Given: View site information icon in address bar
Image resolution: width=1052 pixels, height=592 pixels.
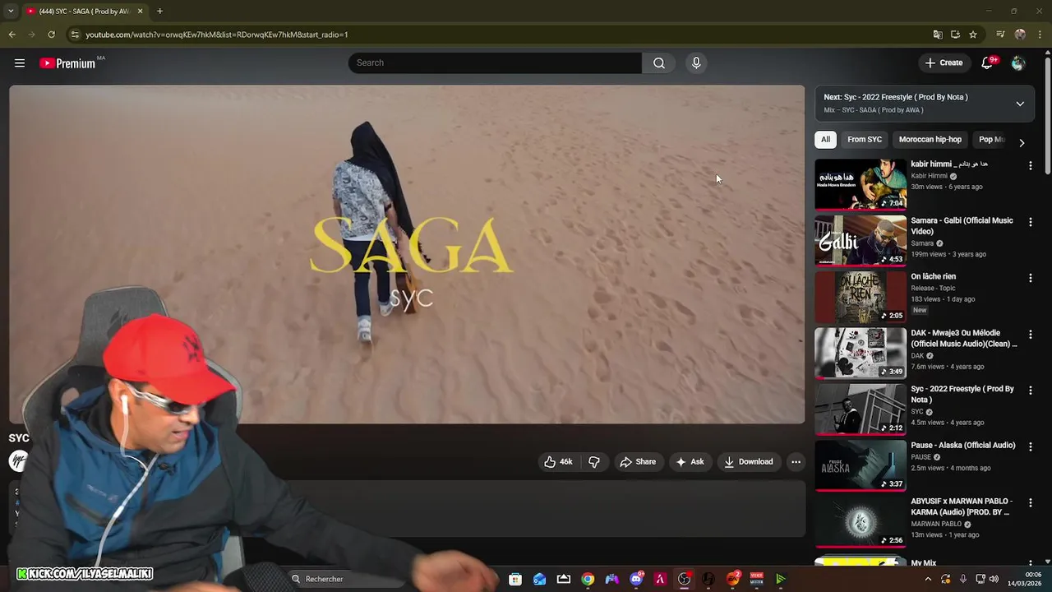Looking at the screenshot, I should [75, 35].
